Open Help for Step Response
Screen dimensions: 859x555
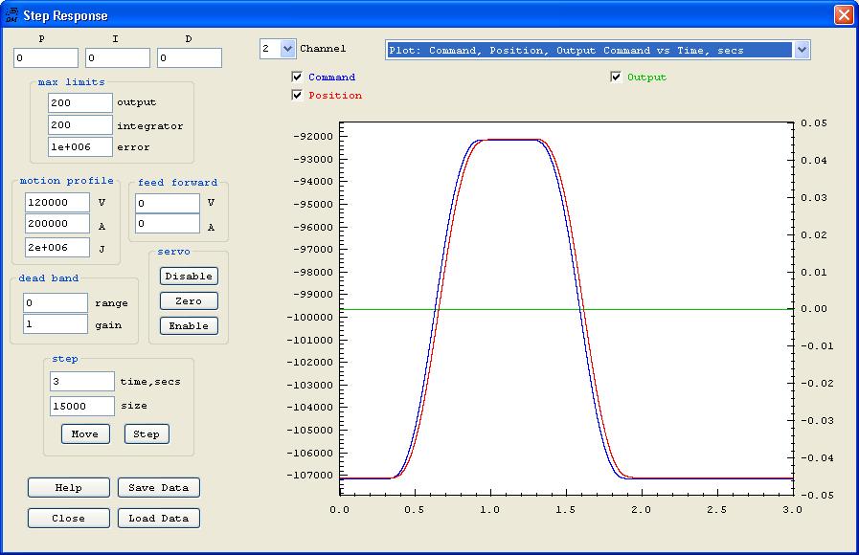click(x=69, y=488)
